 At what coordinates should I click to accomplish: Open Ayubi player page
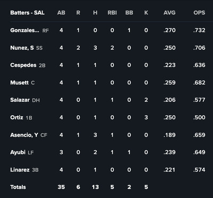pos(18,152)
